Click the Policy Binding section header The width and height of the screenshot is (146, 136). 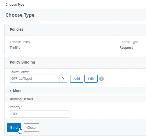22,62
